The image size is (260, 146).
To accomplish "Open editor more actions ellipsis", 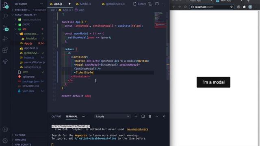I will click(x=164, y=4).
